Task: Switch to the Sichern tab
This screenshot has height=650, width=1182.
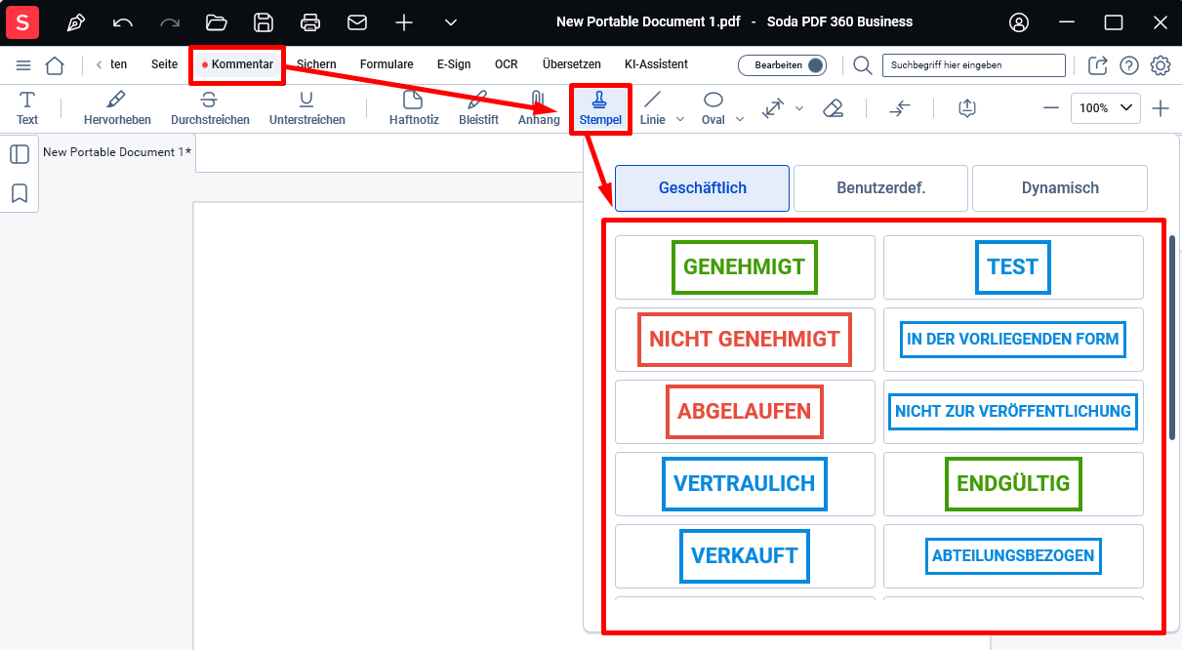Action: (x=316, y=64)
